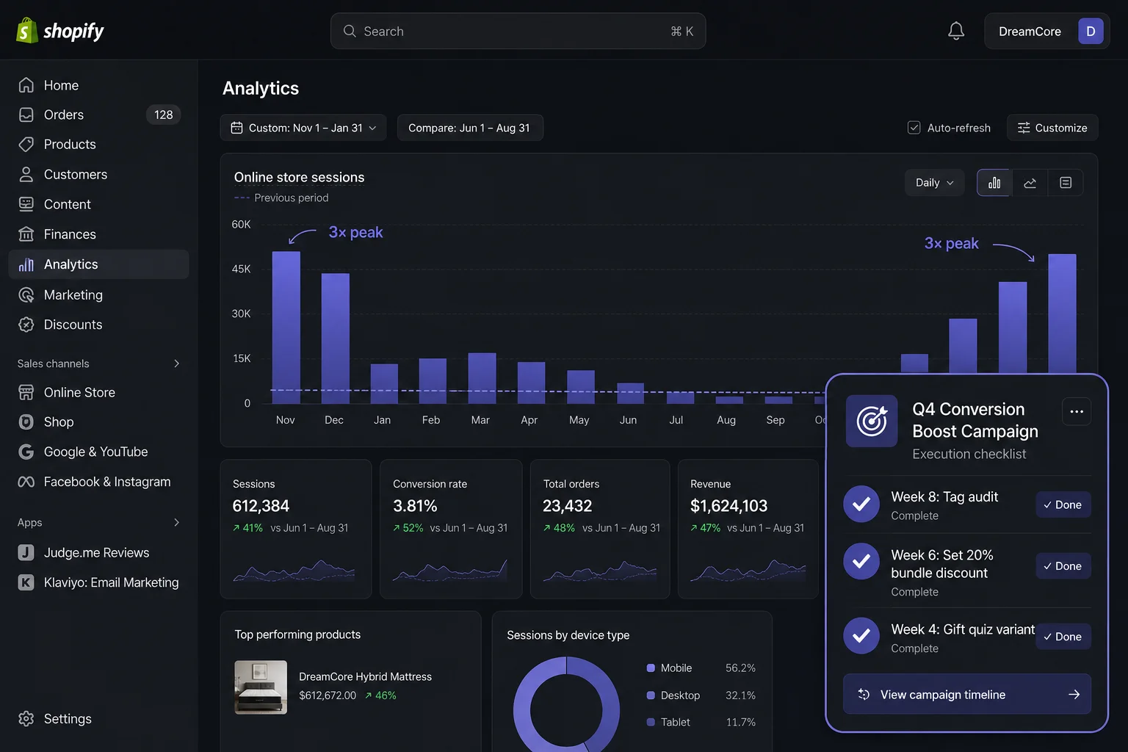Click the sessions by device donut chart
The height and width of the screenshot is (752, 1128).
point(566,705)
